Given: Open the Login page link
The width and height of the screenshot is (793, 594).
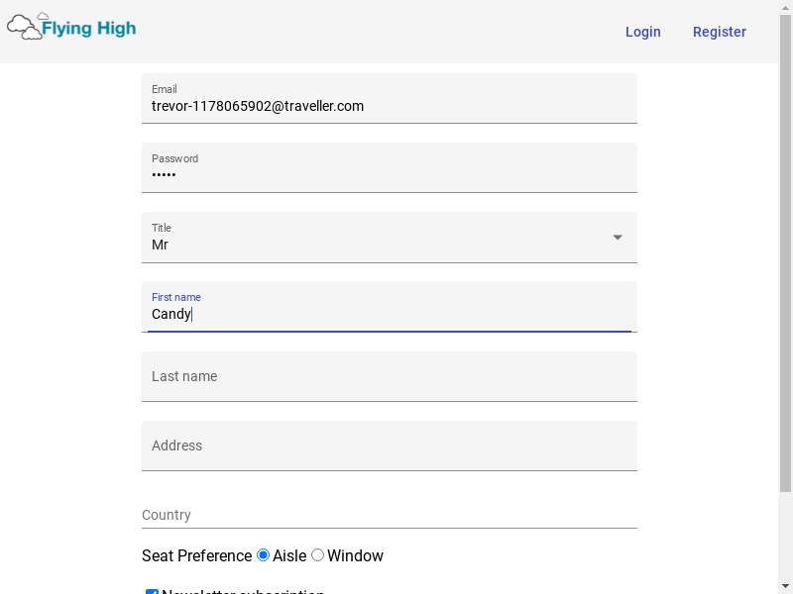Looking at the screenshot, I should (x=642, y=32).
